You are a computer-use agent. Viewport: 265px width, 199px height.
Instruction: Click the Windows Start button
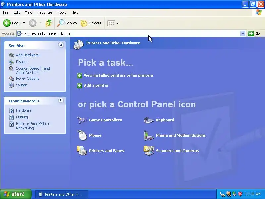coord(16,194)
